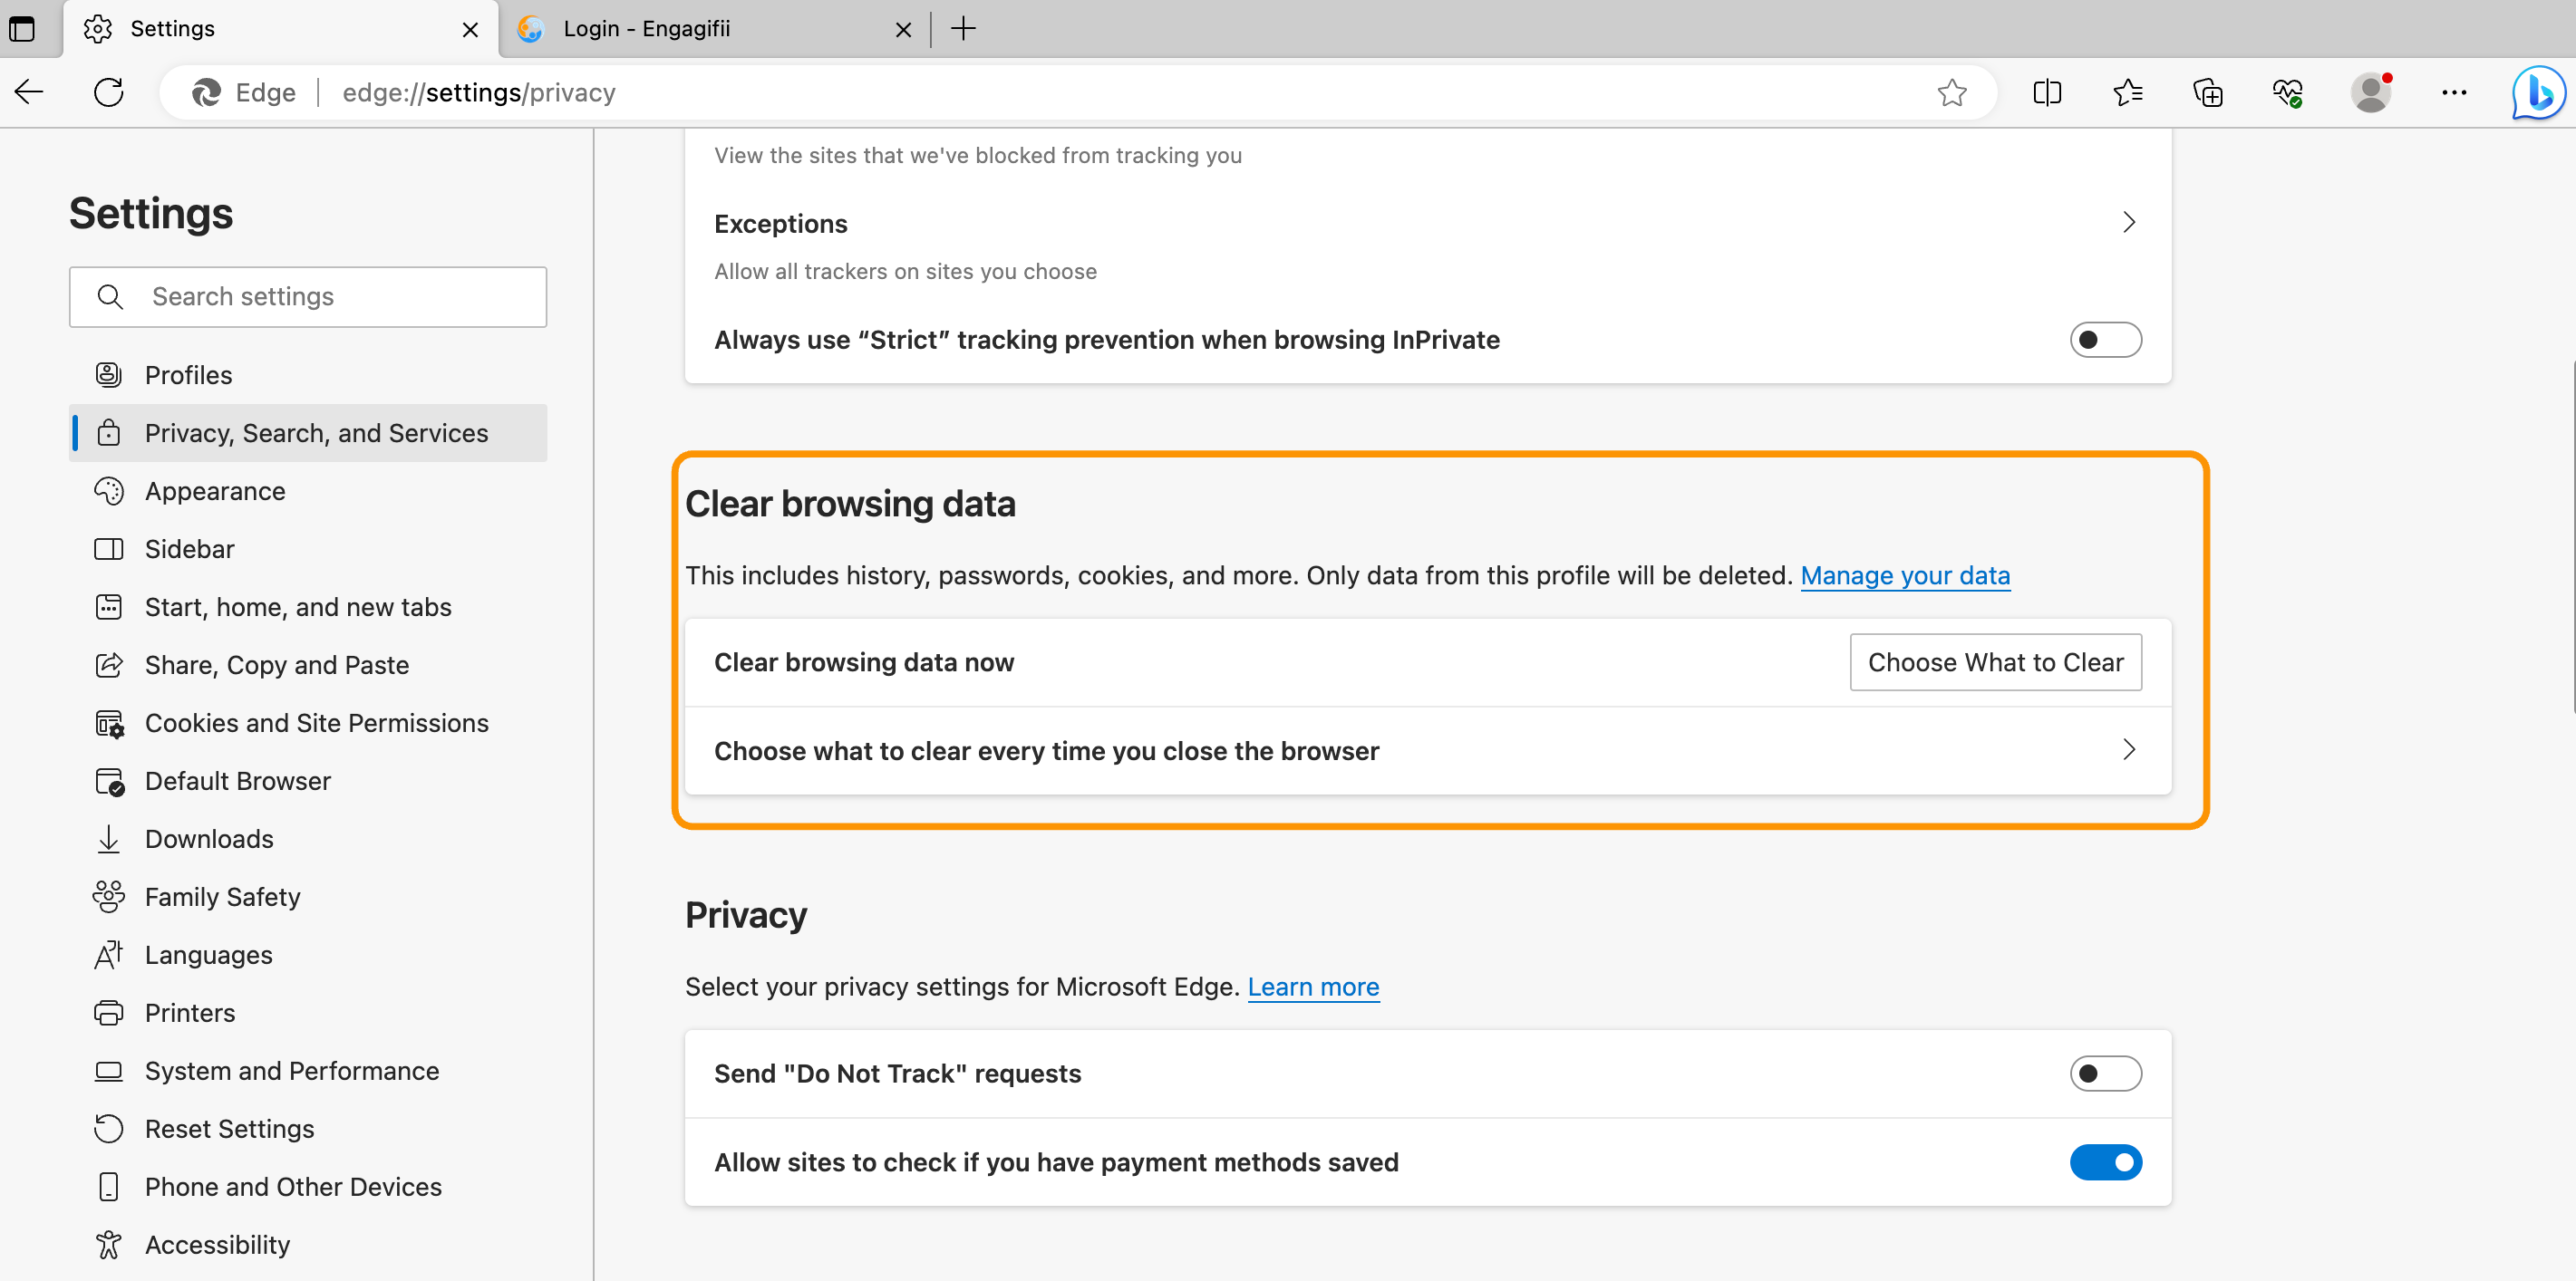Open the Profiles settings section
This screenshot has height=1281, width=2576.
coord(308,375)
